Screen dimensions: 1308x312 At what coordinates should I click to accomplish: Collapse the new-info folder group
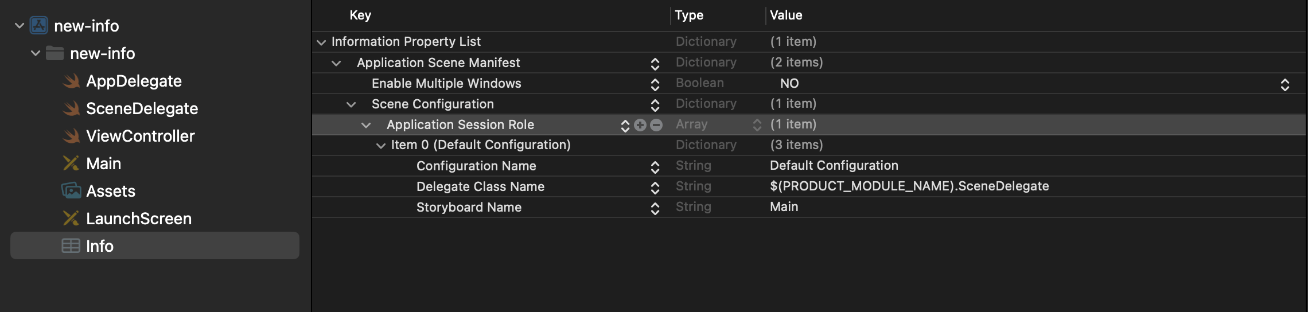point(36,53)
